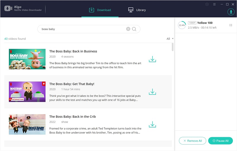Download The Boss Baby: Back in the Crib
237x151 pixels.
[x=152, y=124]
